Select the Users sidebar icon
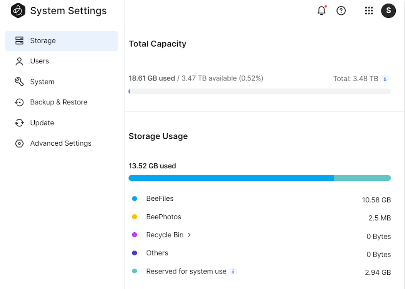The height and width of the screenshot is (289, 405). tap(19, 61)
